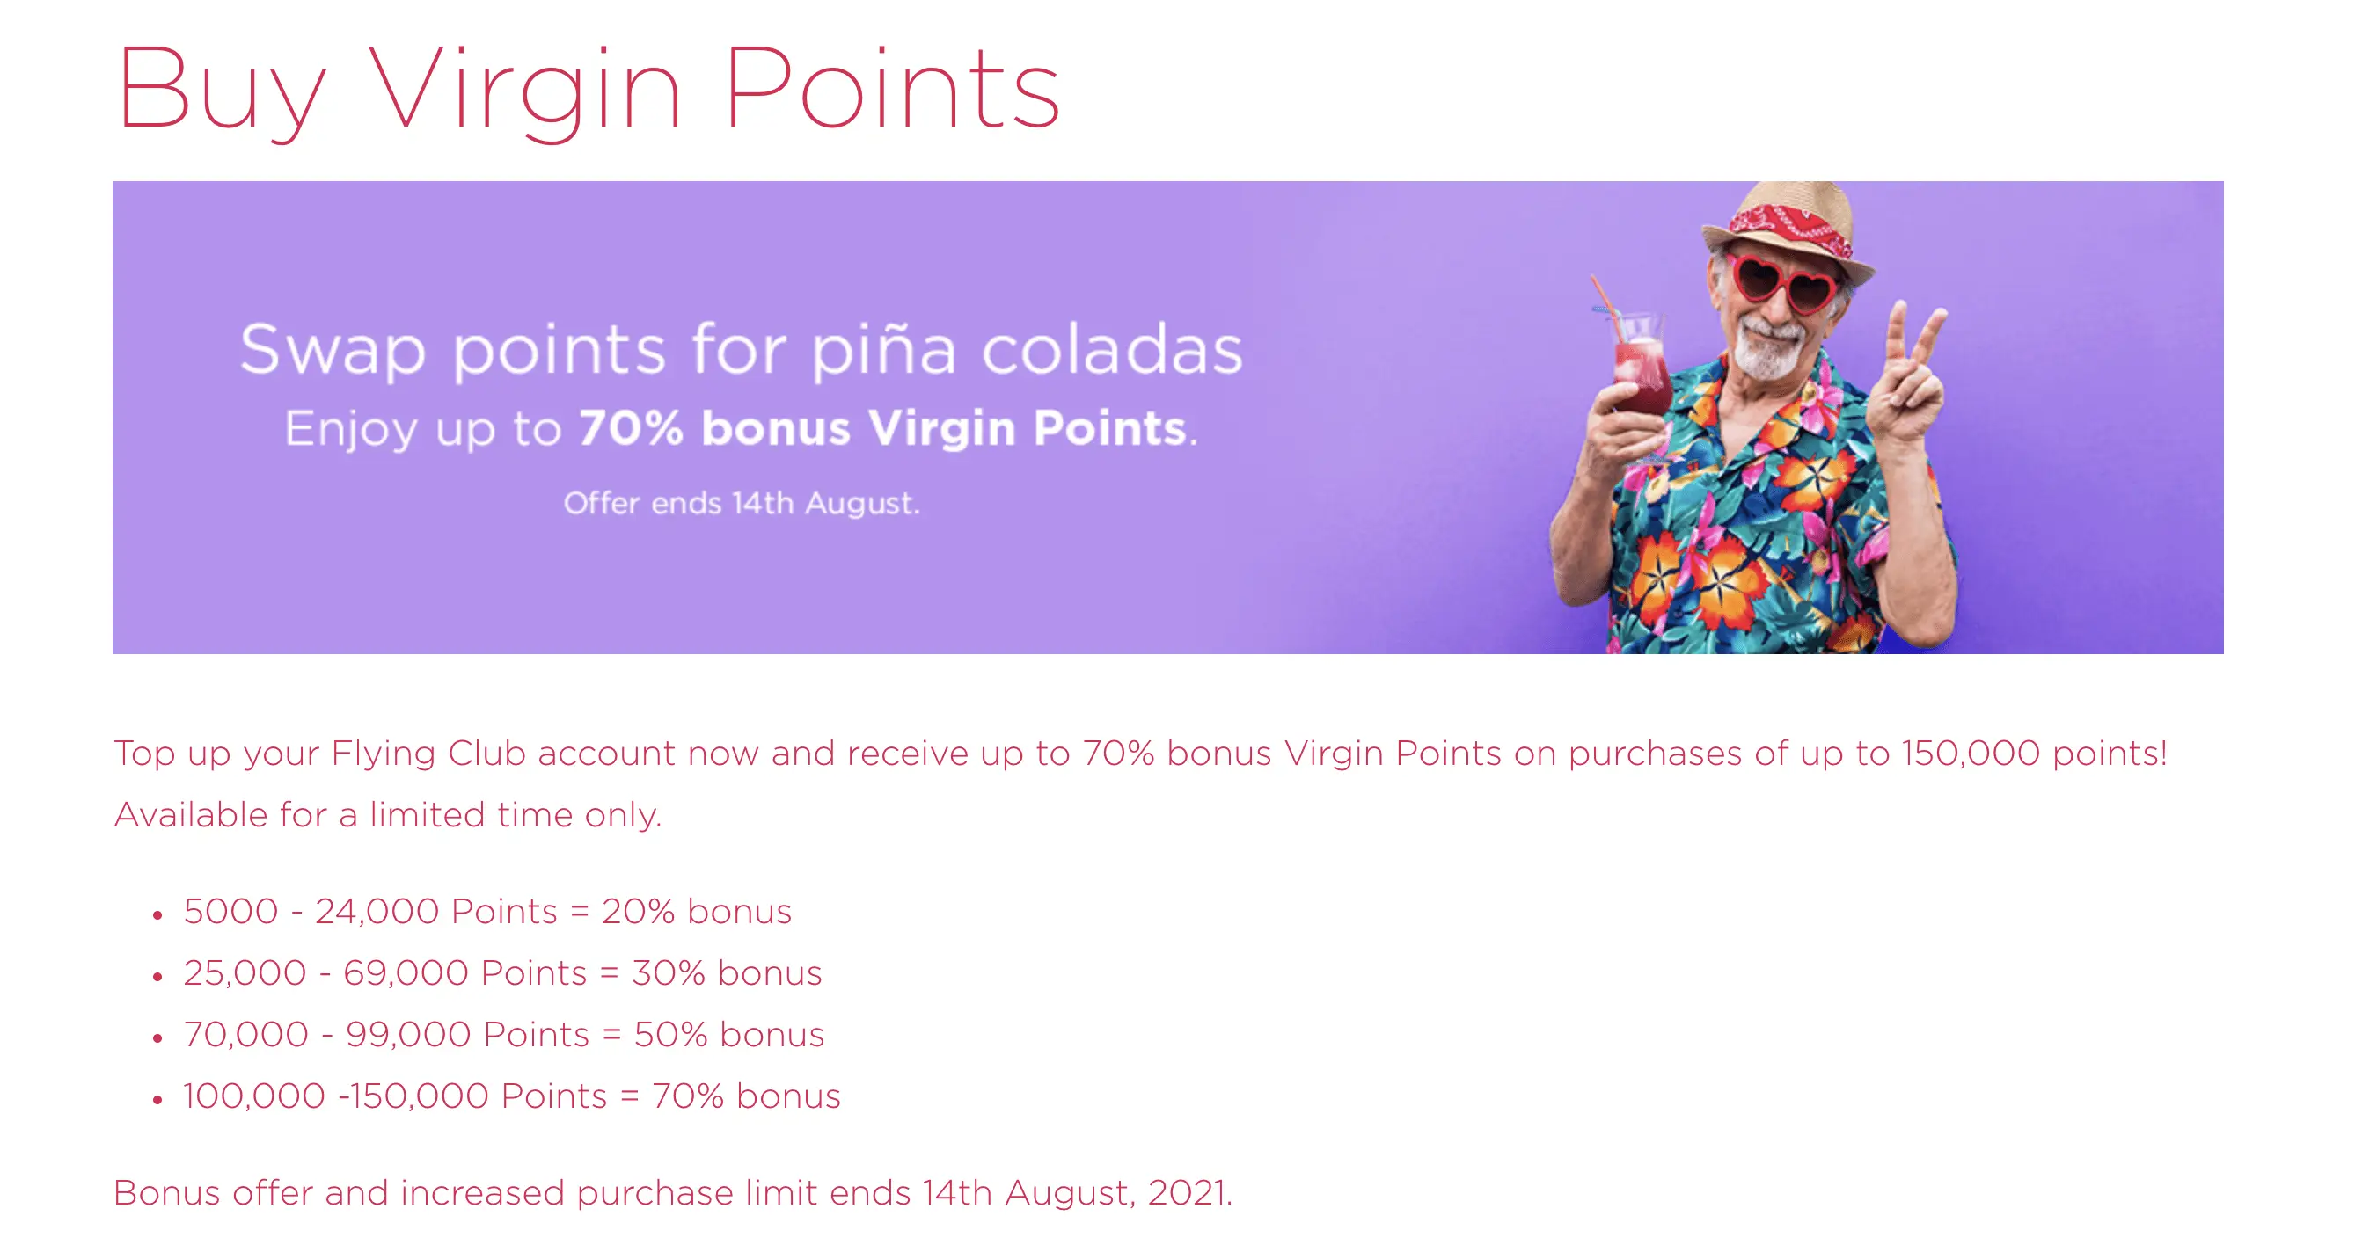This screenshot has width=2377, height=1245.
Task: Select the 70,000 - 99,000 Points 50% bonus line
Action: (x=504, y=1035)
